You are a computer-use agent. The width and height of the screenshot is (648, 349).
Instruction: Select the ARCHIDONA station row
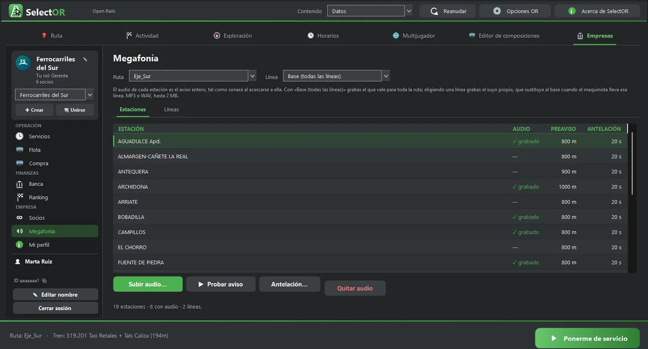tap(370, 187)
